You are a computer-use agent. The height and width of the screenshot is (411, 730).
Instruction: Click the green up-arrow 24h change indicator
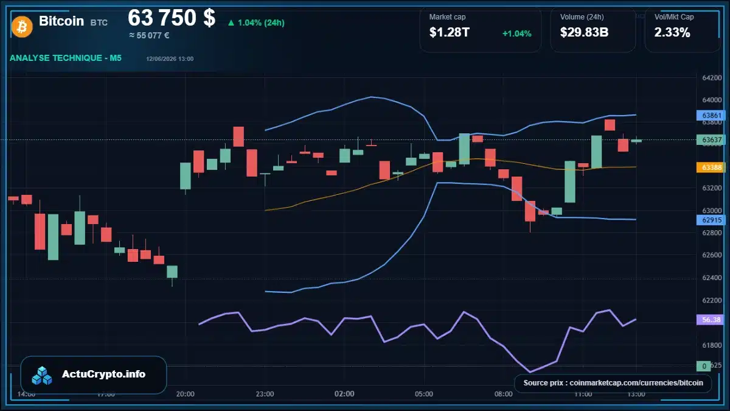coord(231,23)
